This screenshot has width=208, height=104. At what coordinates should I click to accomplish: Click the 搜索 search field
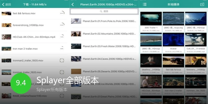click(x=104, y=11)
